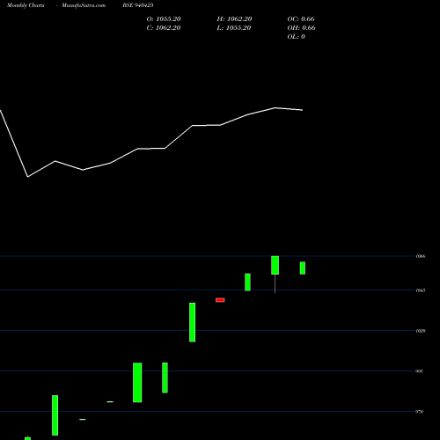Click the 995 price axis label

(x=420, y=371)
